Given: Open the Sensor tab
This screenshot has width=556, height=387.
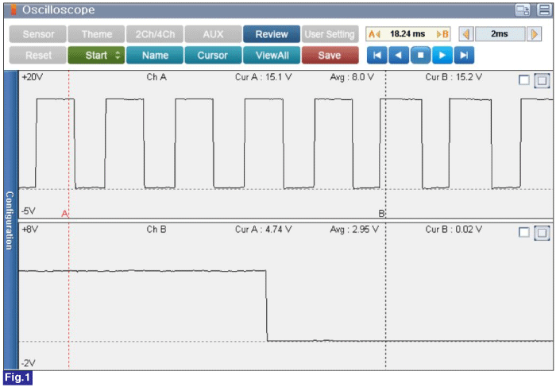Looking at the screenshot, I should coord(38,34).
